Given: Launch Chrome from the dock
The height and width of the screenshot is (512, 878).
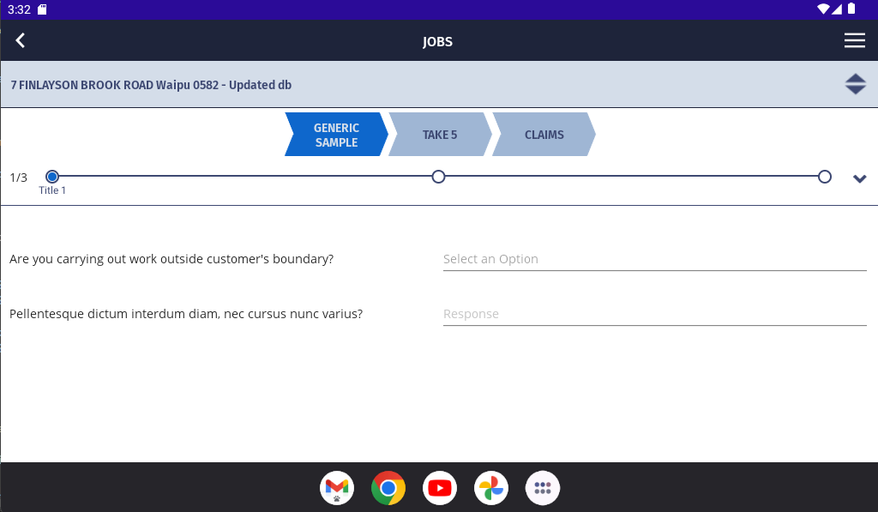Looking at the screenshot, I should pos(388,487).
